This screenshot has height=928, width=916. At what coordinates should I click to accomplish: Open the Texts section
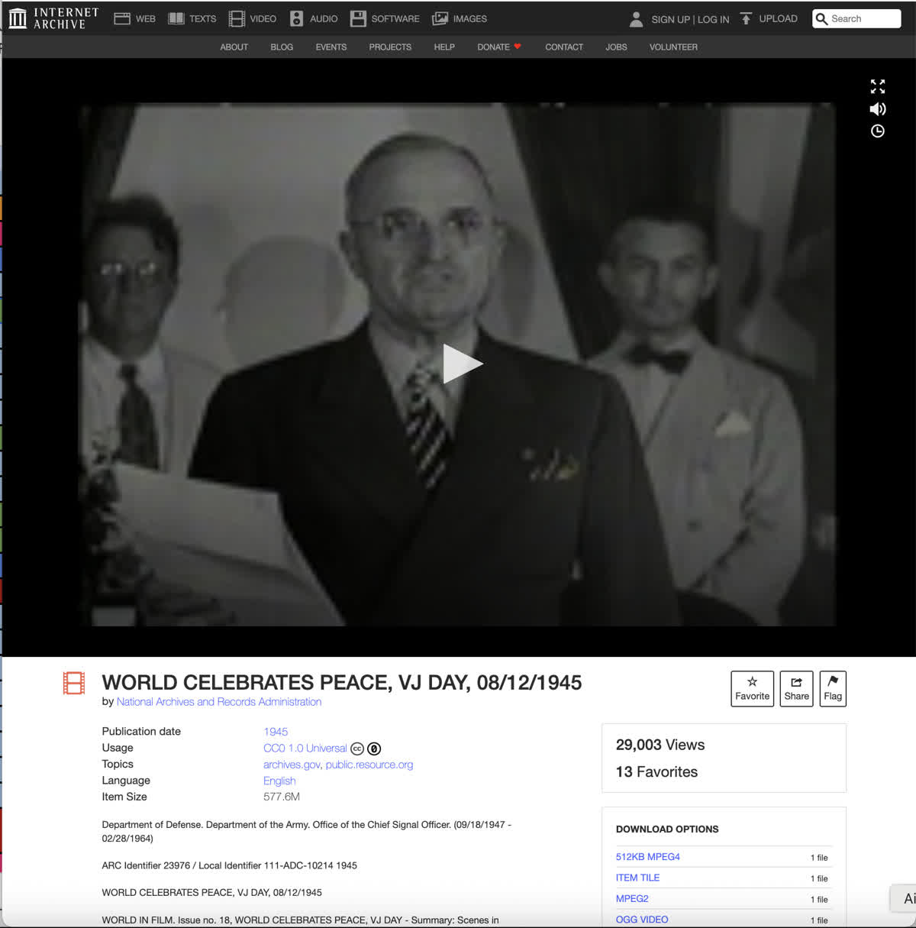coord(192,18)
